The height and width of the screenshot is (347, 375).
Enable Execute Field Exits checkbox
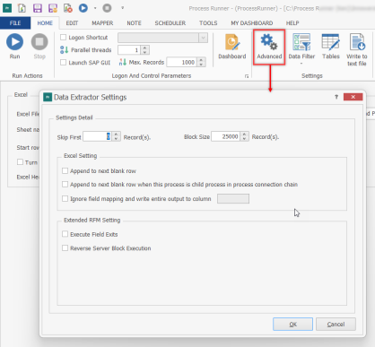(65, 234)
